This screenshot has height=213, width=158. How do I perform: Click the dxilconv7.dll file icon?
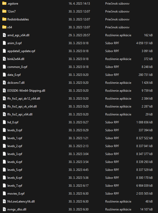(x=4, y=82)
